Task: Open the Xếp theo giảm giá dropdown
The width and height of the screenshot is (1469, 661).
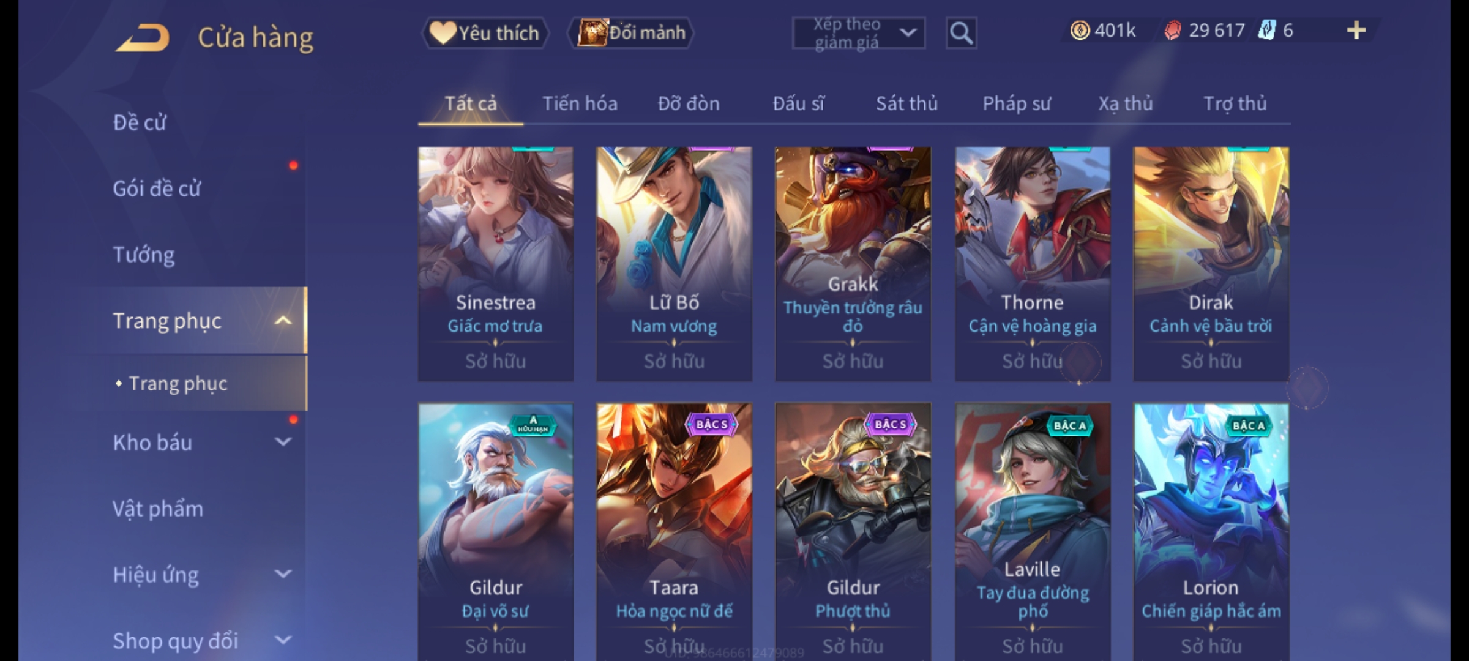Action: (x=859, y=33)
